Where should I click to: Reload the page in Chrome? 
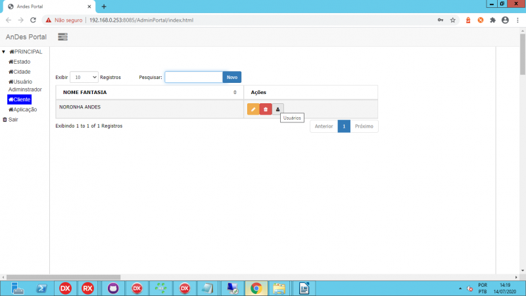(34, 20)
